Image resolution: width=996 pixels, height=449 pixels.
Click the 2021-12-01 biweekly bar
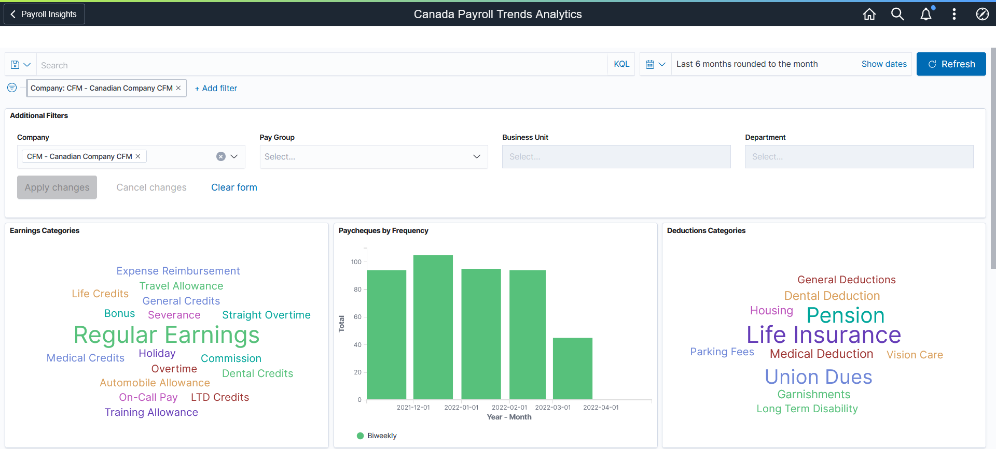point(433,327)
